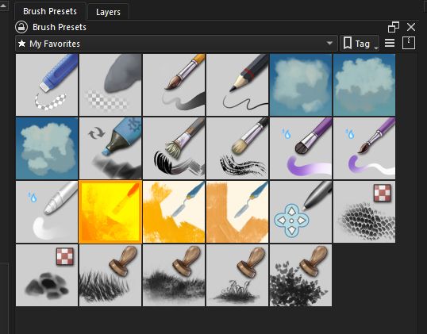Choose the yellow highlighted chalk texture preset
This screenshot has width=427, height=334.
(110, 212)
